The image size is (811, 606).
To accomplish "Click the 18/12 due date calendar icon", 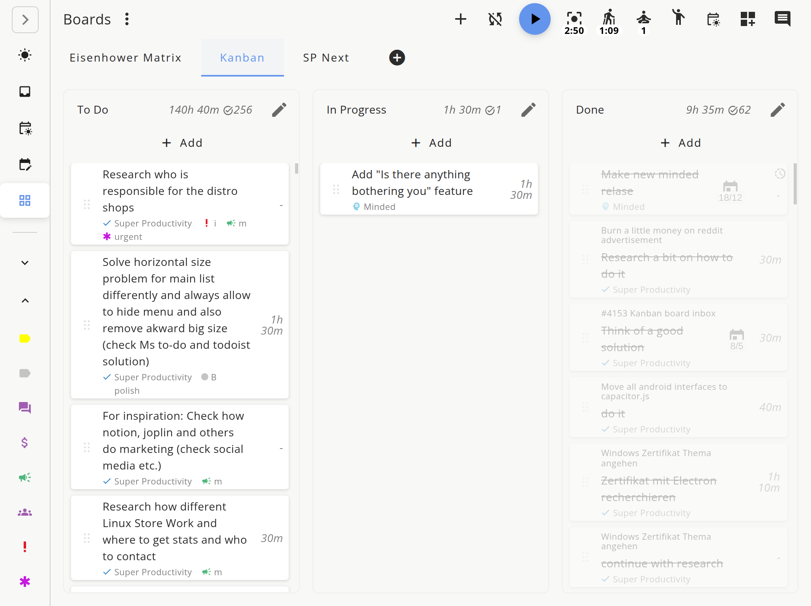I will (730, 191).
